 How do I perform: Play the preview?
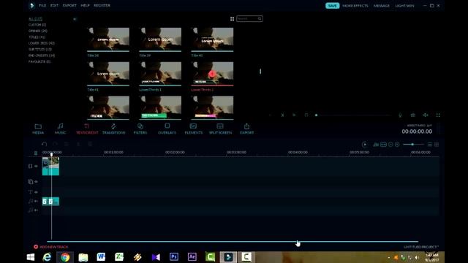pos(294,115)
